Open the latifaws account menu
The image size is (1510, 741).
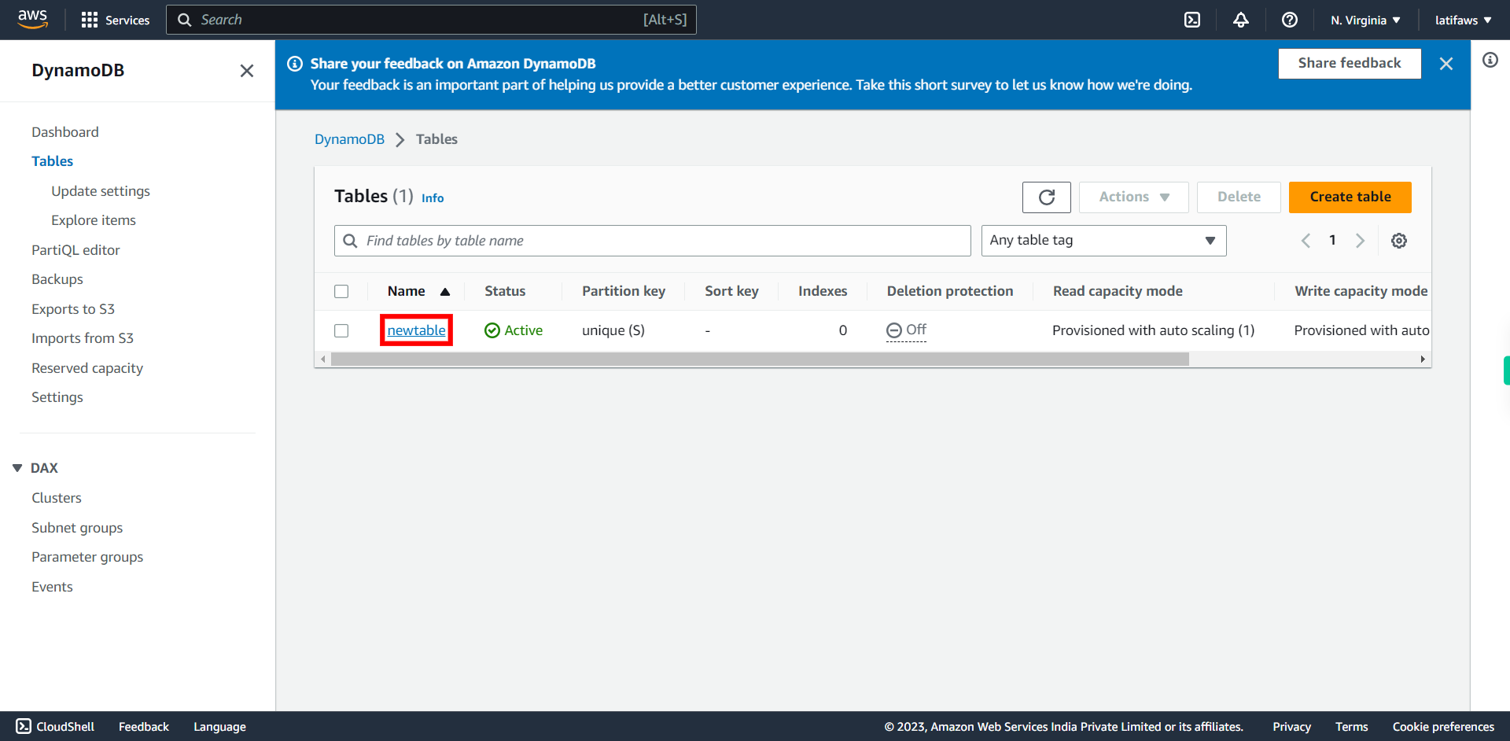point(1463,20)
